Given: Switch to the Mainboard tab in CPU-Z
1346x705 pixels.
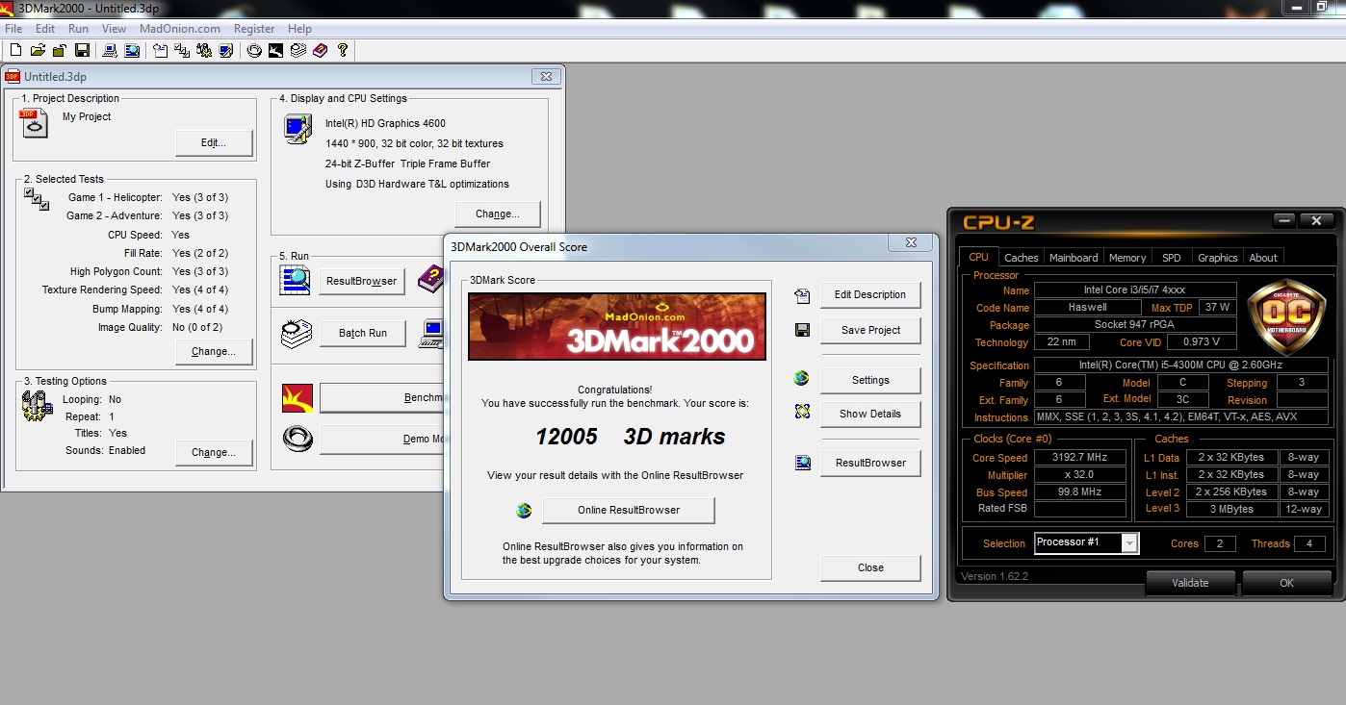Looking at the screenshot, I should (x=1074, y=258).
